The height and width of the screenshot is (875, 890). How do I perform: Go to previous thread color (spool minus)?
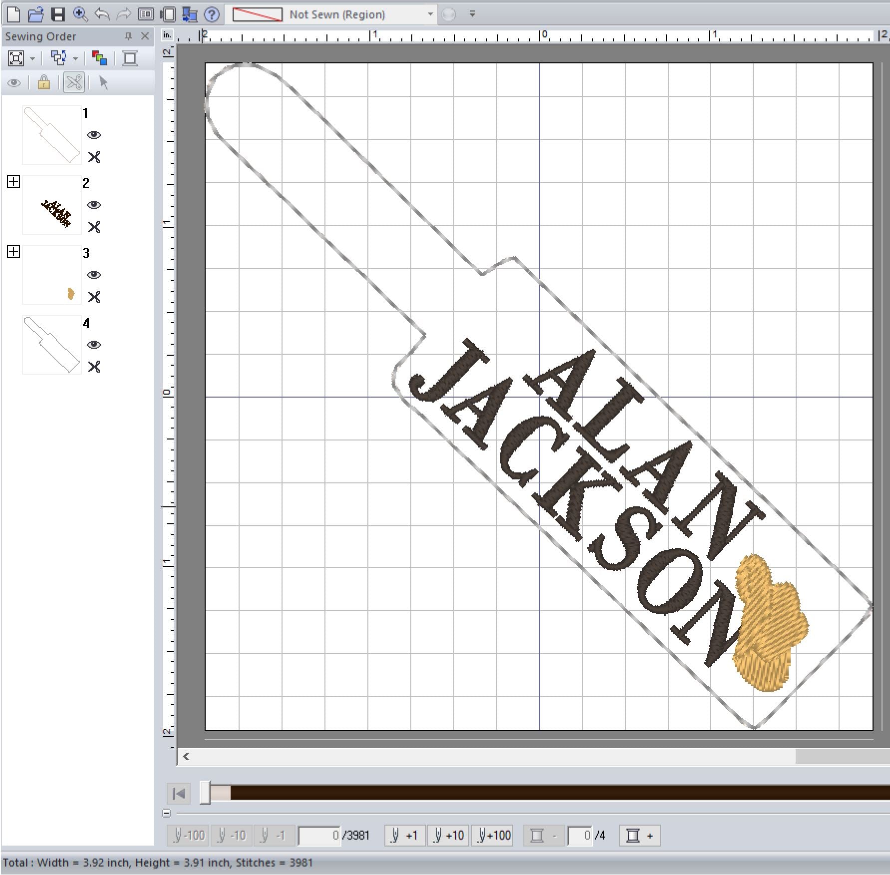[544, 836]
